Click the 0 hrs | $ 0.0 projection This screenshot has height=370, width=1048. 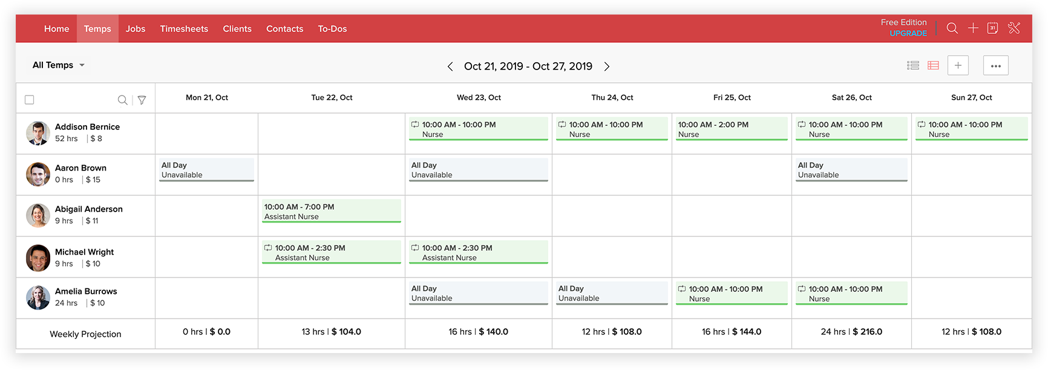pyautogui.click(x=206, y=332)
